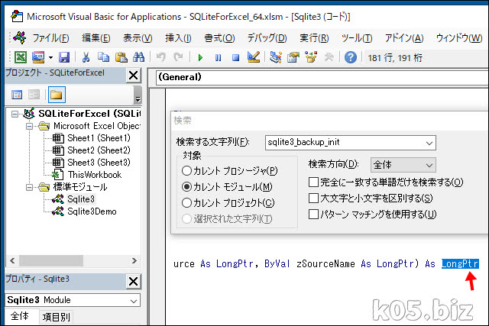Switch to the 全体 properties tab
The image size is (489, 326).
click(19, 316)
